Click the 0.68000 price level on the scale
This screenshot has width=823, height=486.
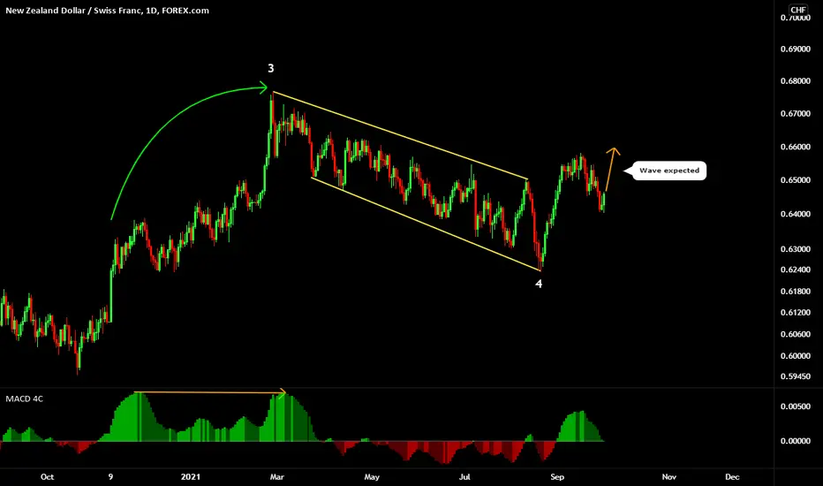coord(795,81)
